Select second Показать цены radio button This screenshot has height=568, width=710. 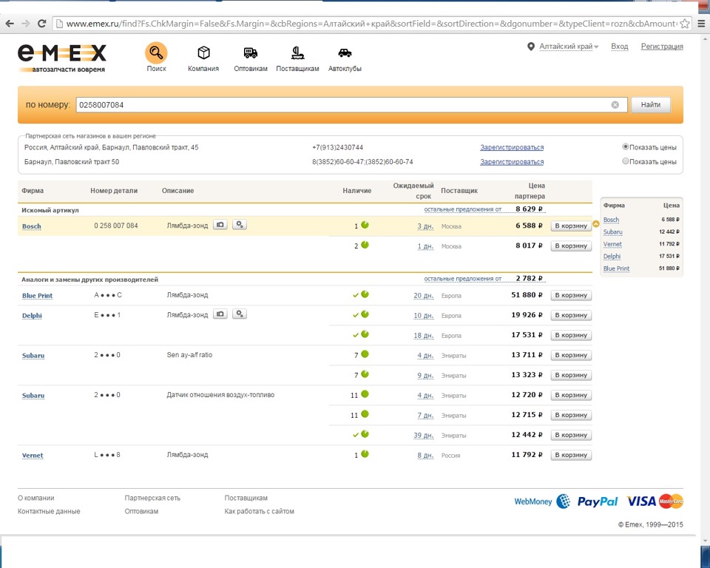point(626,161)
